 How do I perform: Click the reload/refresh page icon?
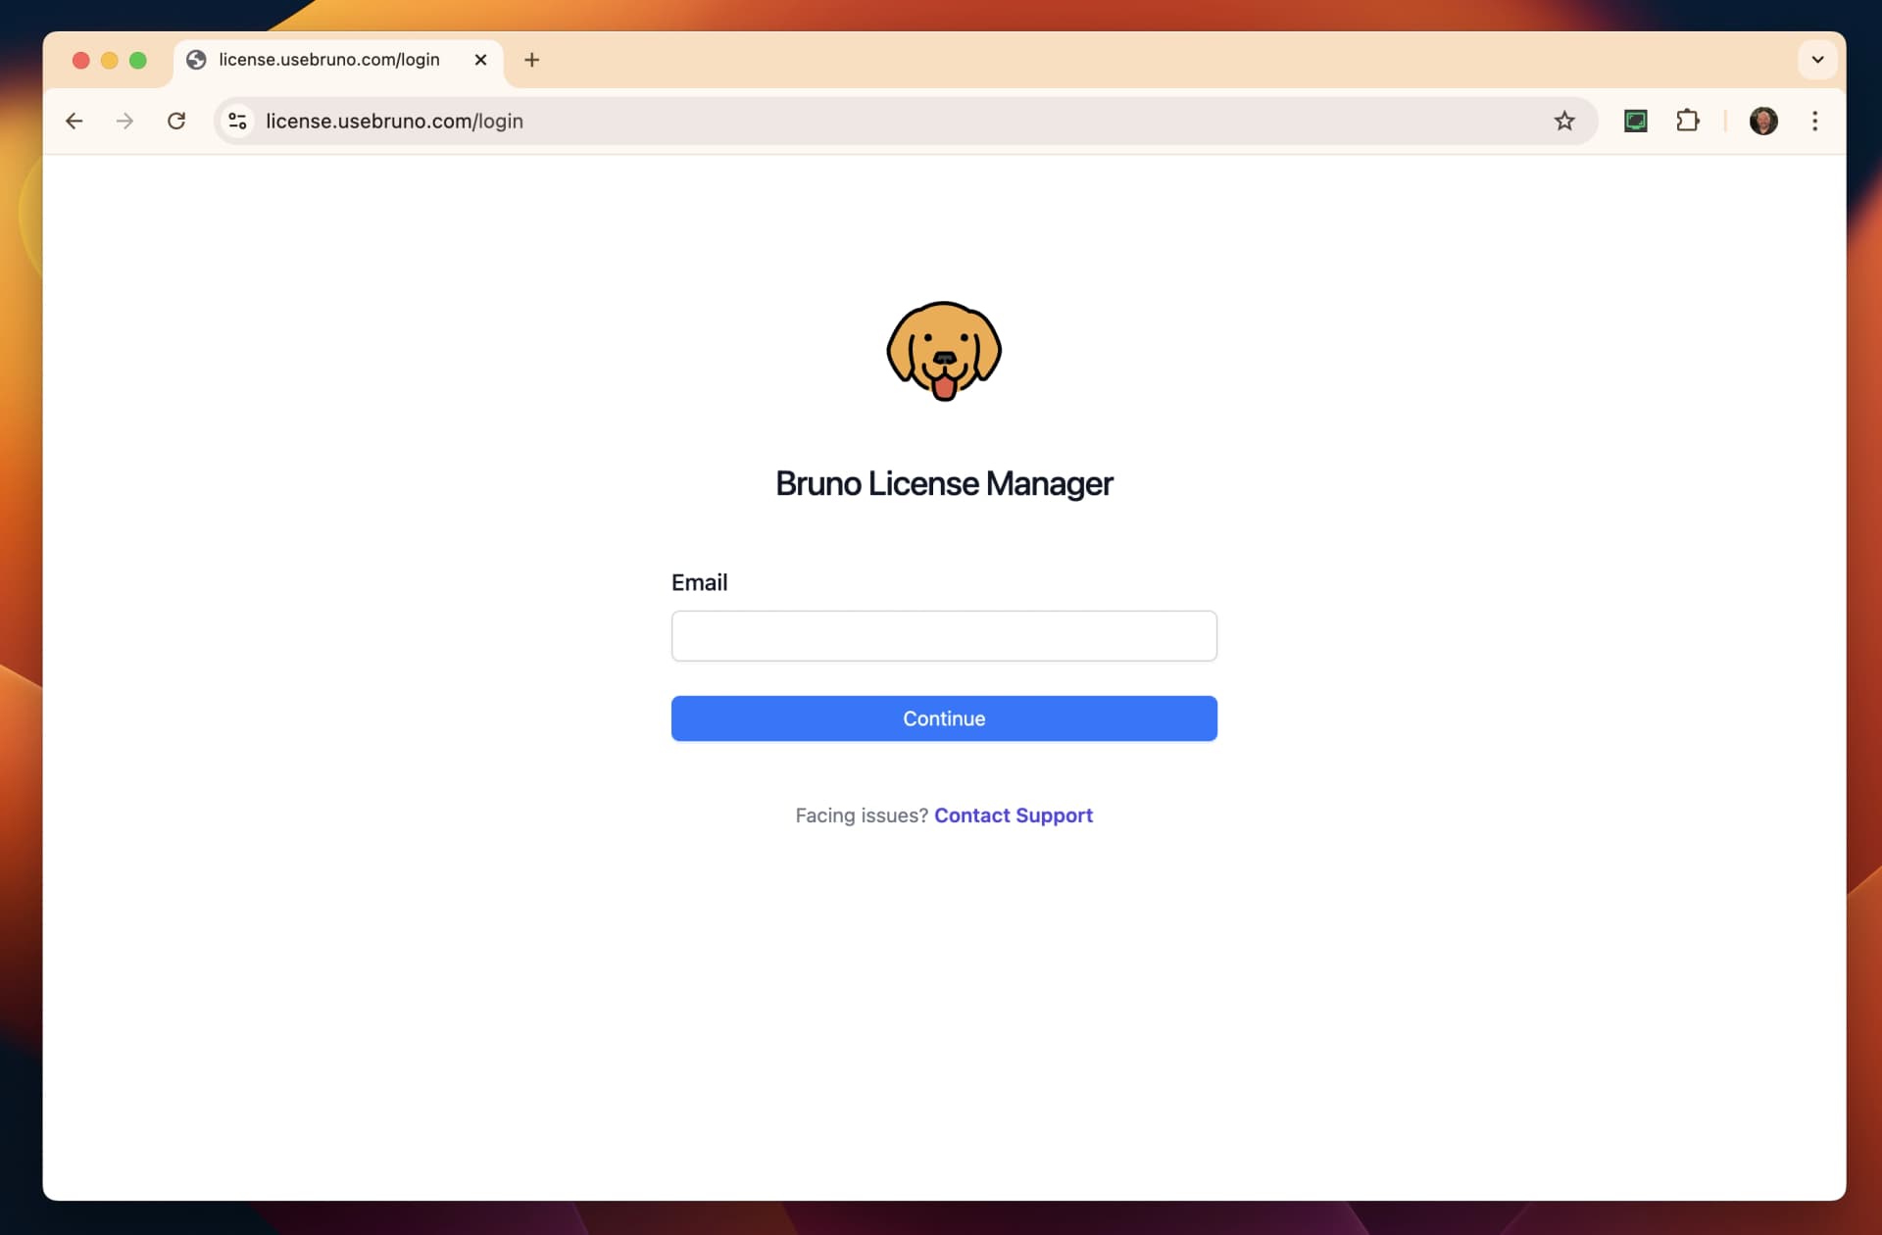click(175, 122)
